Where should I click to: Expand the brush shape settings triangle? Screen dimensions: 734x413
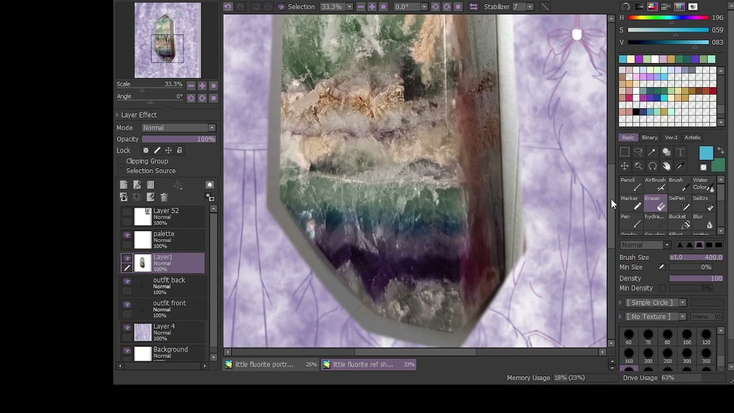pos(620,302)
